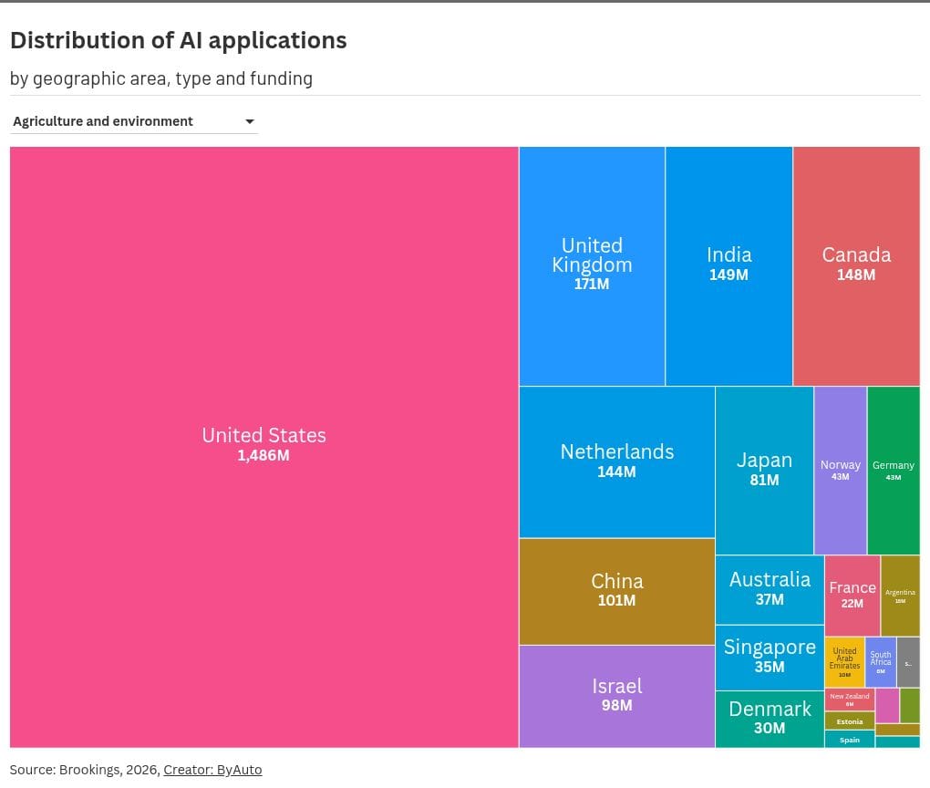Select the New Zealand block
Screen dimensions: 930x788
pos(850,700)
